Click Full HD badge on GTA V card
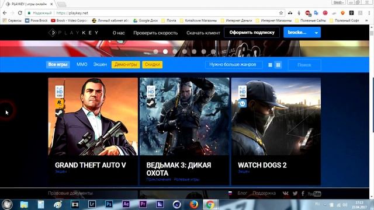374x210 pixels. coord(60,92)
